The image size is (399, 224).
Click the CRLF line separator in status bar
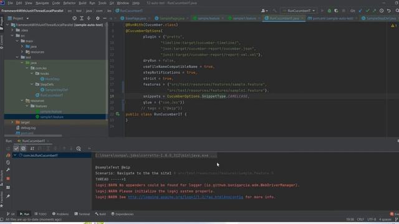pyautogui.click(x=360, y=220)
